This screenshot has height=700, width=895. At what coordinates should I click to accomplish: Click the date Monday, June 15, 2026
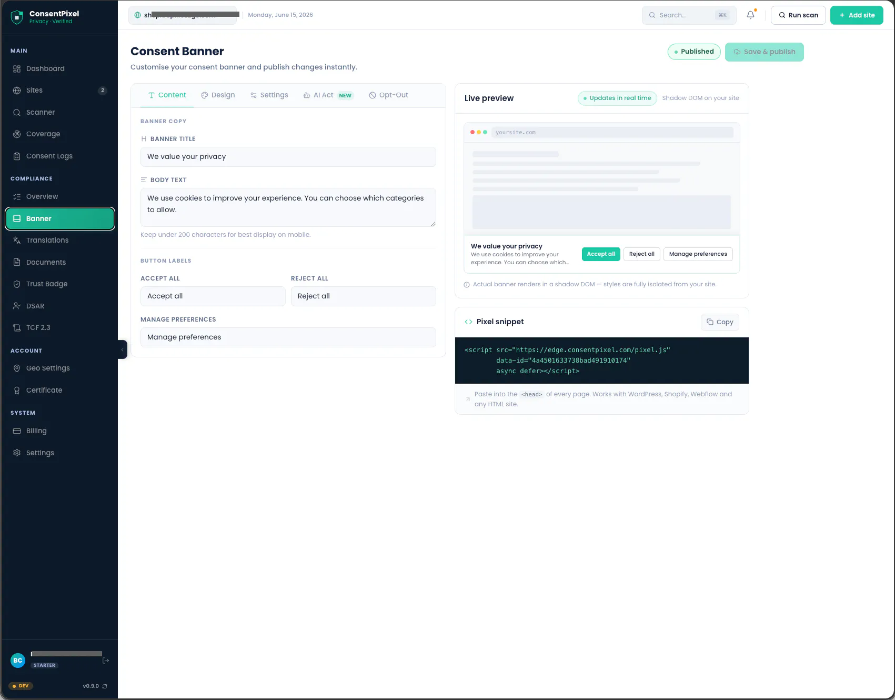[x=280, y=15]
